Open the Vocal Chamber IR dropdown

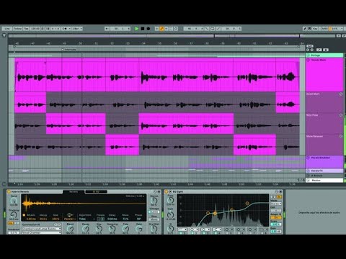click(x=42, y=232)
